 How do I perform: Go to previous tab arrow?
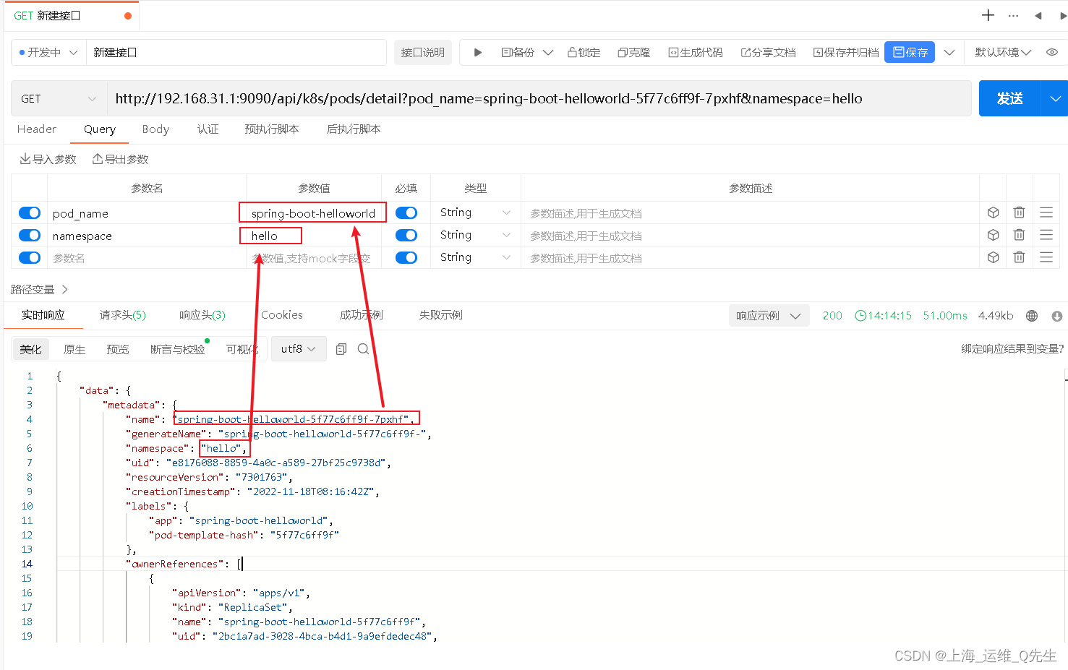point(1038,15)
